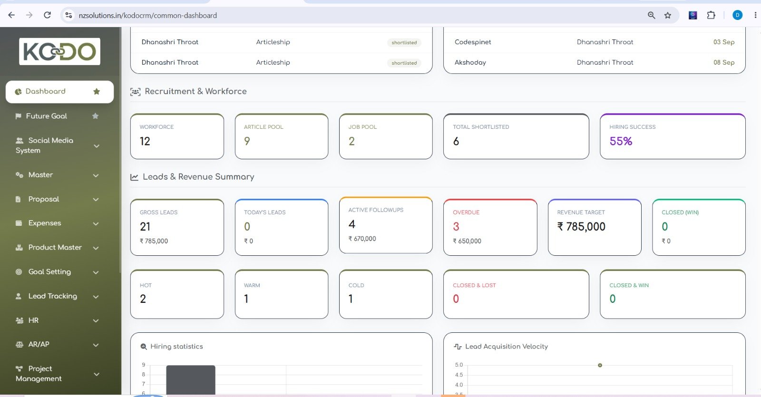Image resolution: width=761 pixels, height=397 pixels.
Task: Bookmark this page with star icon
Action: click(x=668, y=15)
